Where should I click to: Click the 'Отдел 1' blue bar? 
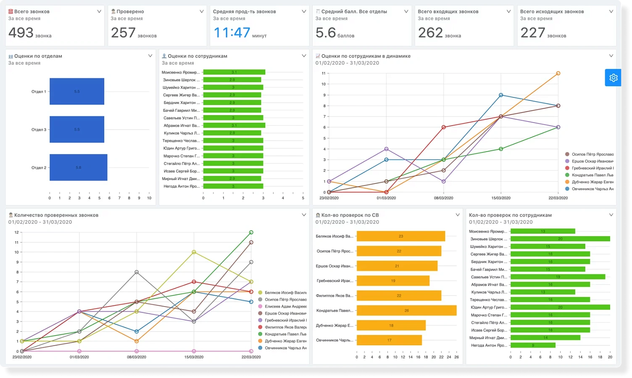(x=77, y=92)
